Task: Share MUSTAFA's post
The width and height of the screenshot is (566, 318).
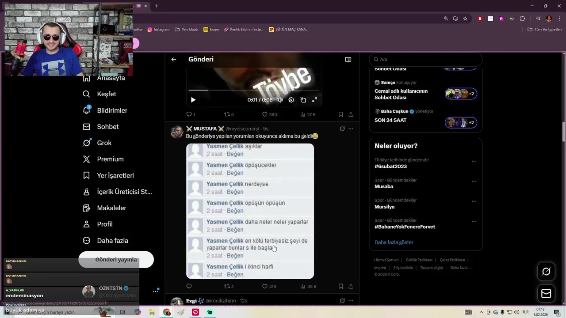Action: point(351,286)
